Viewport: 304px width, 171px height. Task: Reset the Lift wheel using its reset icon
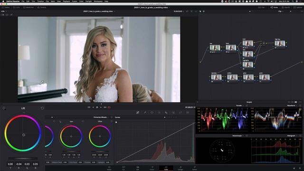(42, 108)
